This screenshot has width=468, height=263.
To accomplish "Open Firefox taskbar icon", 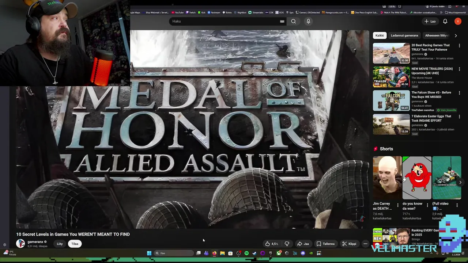I will 214,253.
